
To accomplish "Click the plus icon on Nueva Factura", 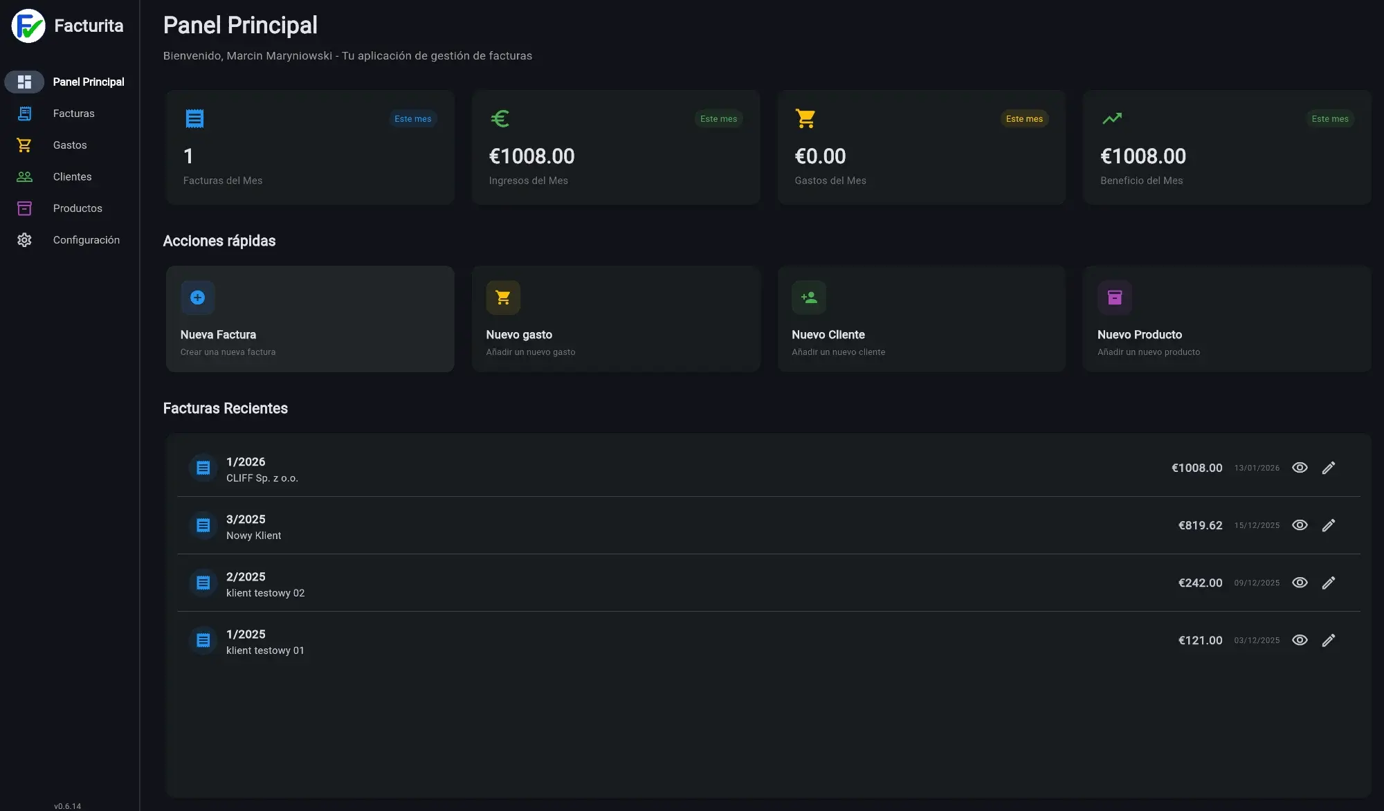I will [197, 297].
